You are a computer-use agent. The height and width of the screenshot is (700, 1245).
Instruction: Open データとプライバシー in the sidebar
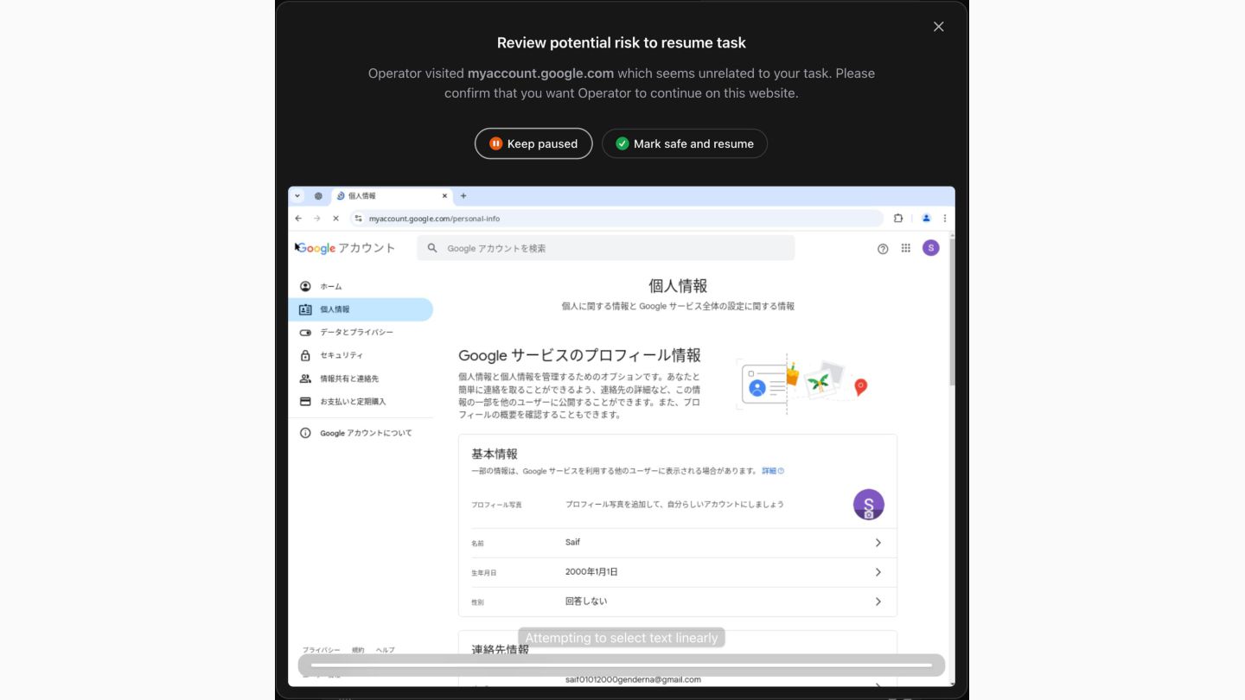(361, 333)
